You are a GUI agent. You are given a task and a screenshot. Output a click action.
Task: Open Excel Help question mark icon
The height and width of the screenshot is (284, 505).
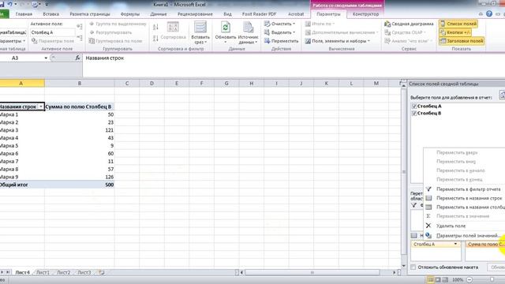click(489, 14)
